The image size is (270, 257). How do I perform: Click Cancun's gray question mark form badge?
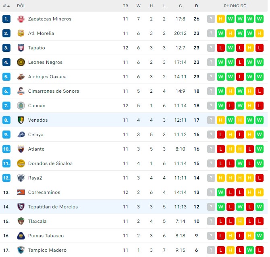click(211, 106)
